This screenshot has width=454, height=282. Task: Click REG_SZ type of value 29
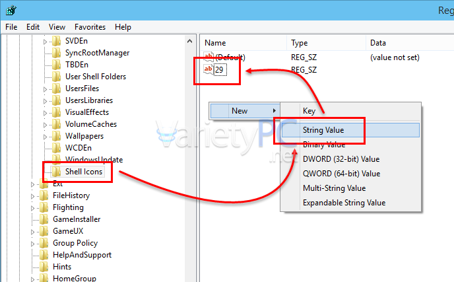tap(304, 69)
